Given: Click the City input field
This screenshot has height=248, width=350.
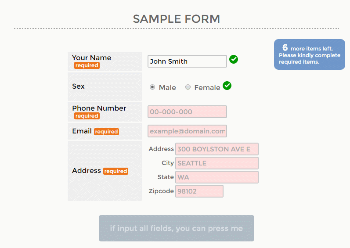Looking at the screenshot, I should (x=217, y=163).
